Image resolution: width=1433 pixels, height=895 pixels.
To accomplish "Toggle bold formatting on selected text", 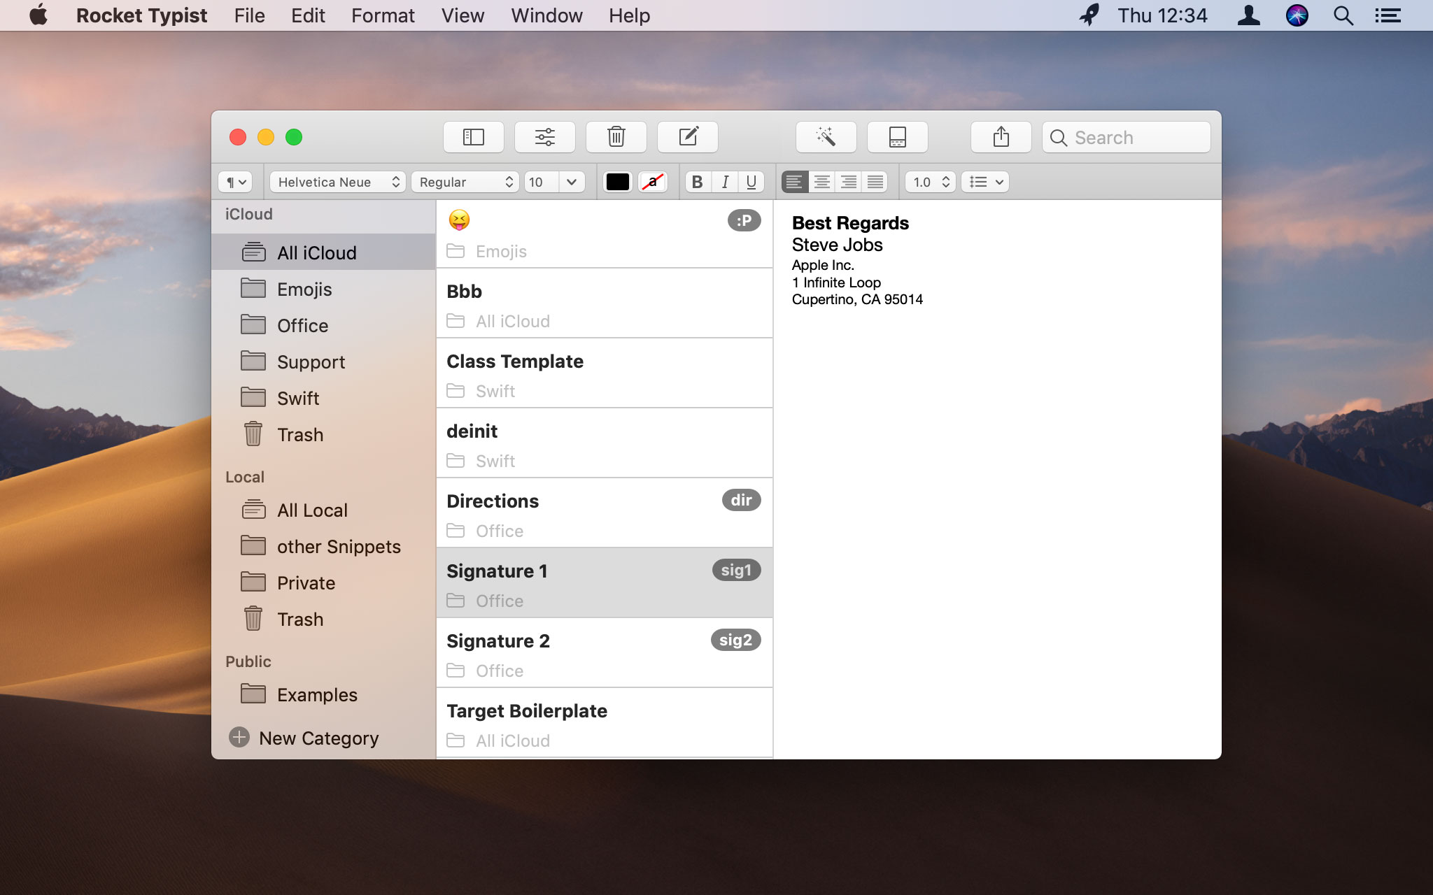I will 698,182.
